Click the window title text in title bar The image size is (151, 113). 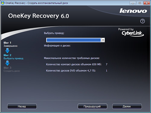(37, 3)
